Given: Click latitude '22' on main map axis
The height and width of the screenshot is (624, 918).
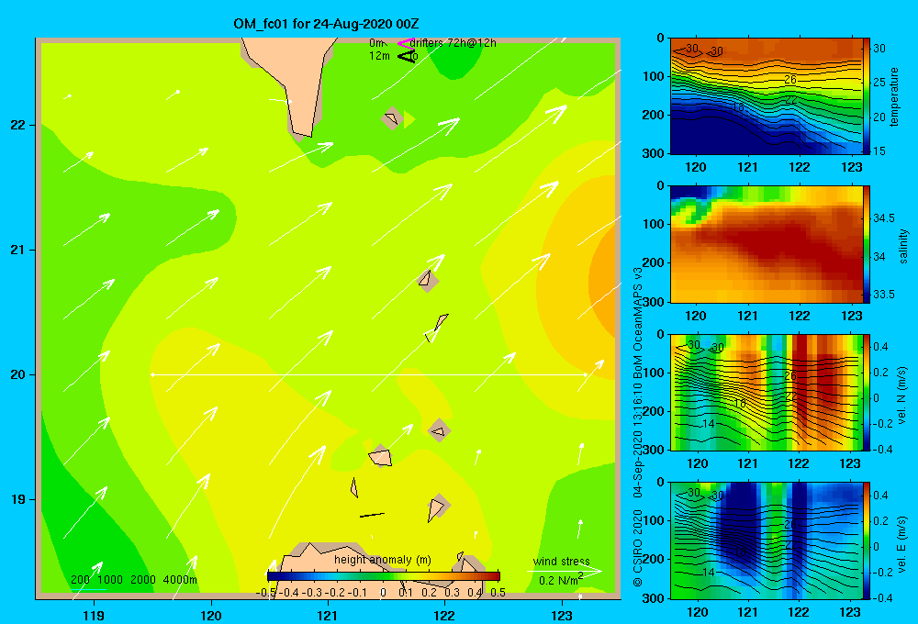Looking at the screenshot, I should pos(18,125).
